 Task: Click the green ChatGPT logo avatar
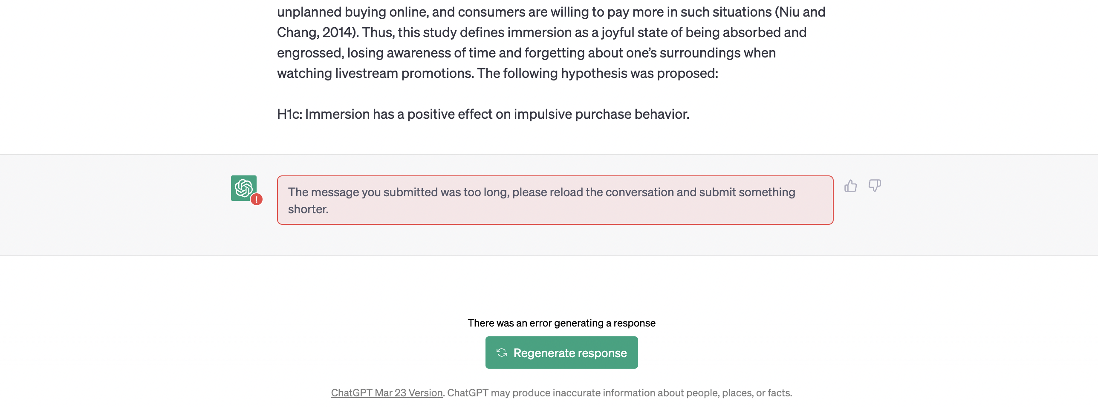tap(244, 188)
